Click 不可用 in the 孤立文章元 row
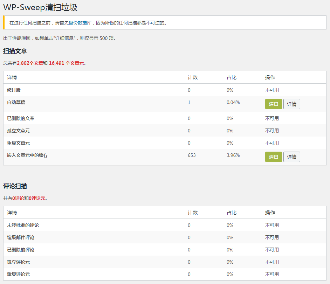The height and width of the screenshot is (284, 330). pyautogui.click(x=272, y=131)
